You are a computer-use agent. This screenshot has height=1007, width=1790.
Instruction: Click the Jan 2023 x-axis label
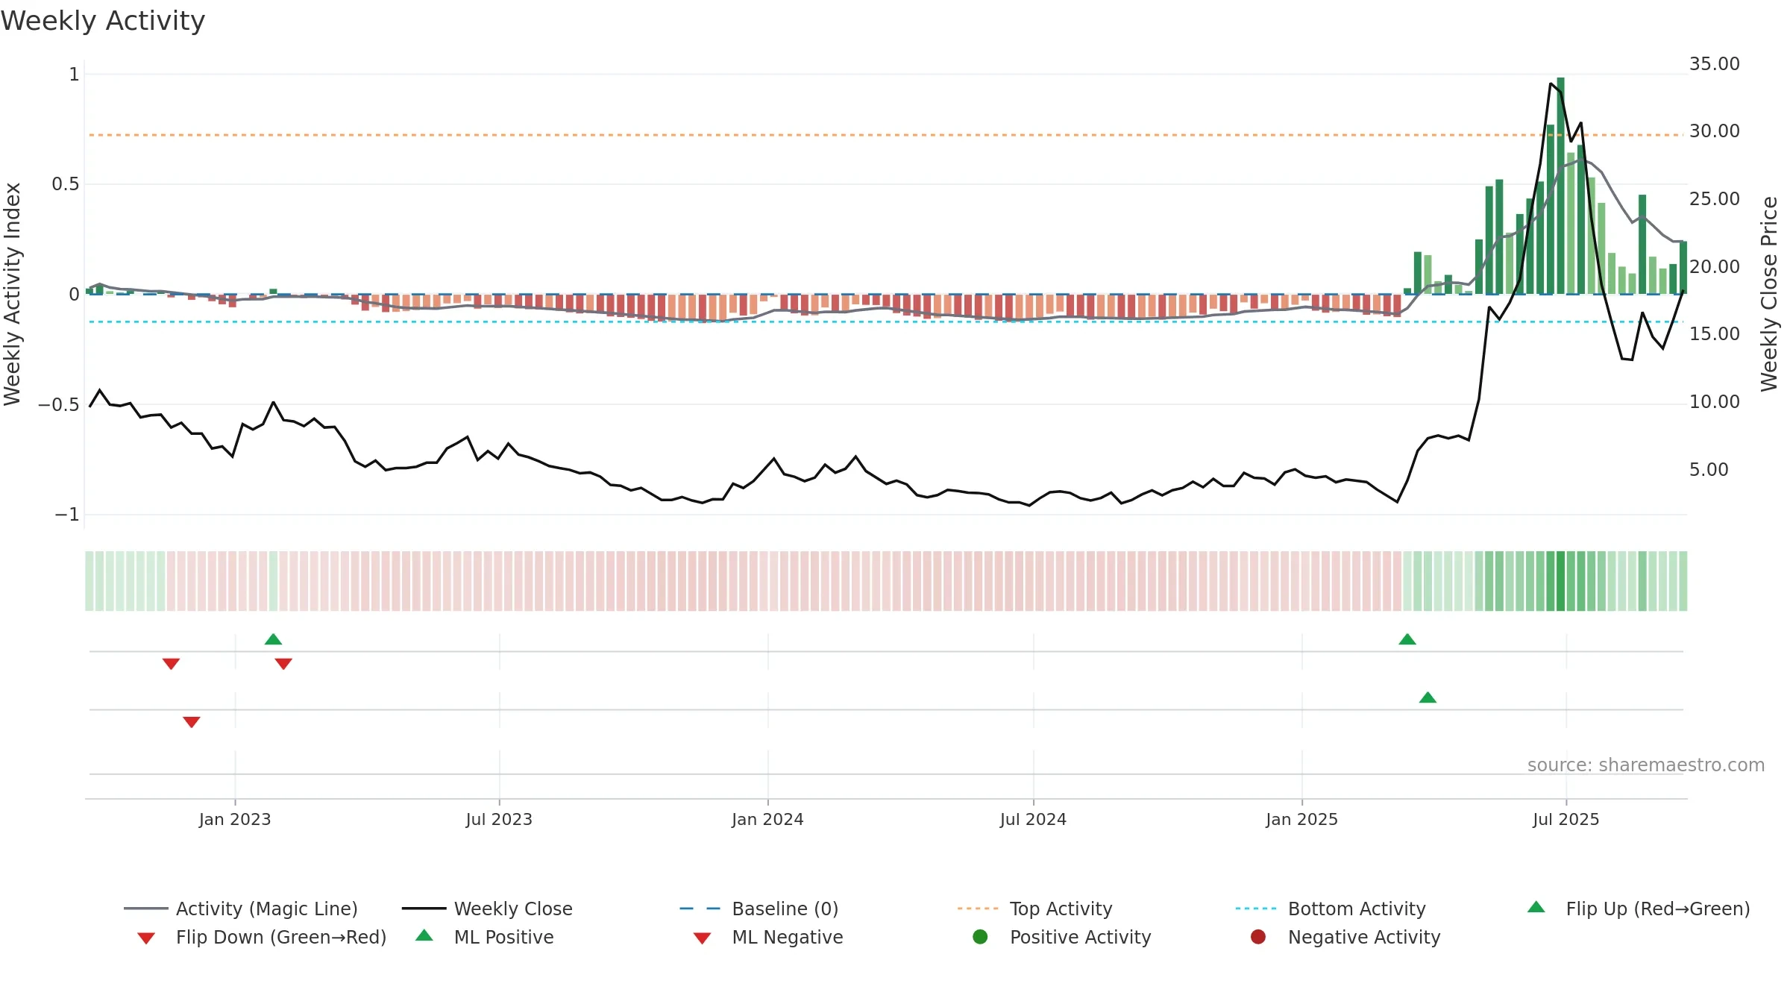tap(235, 819)
